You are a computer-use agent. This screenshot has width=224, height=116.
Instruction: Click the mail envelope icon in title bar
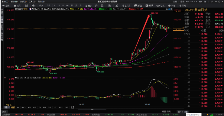tap(200, 2)
